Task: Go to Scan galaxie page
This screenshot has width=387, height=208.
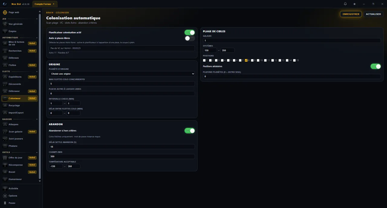Action: [x=20, y=132]
